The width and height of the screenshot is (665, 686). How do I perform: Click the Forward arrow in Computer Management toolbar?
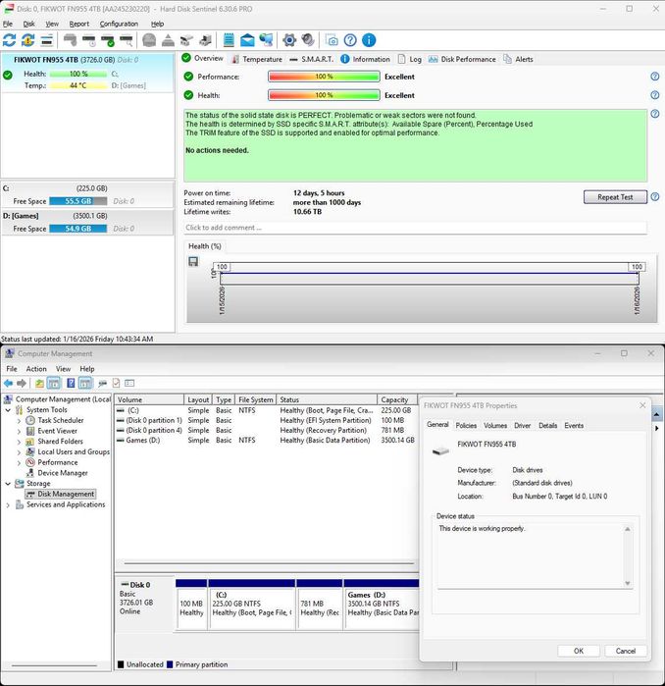coord(22,384)
